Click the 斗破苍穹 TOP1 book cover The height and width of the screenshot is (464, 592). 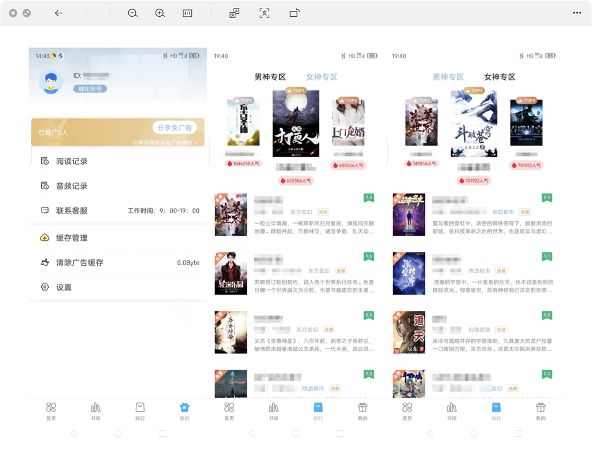point(474,123)
